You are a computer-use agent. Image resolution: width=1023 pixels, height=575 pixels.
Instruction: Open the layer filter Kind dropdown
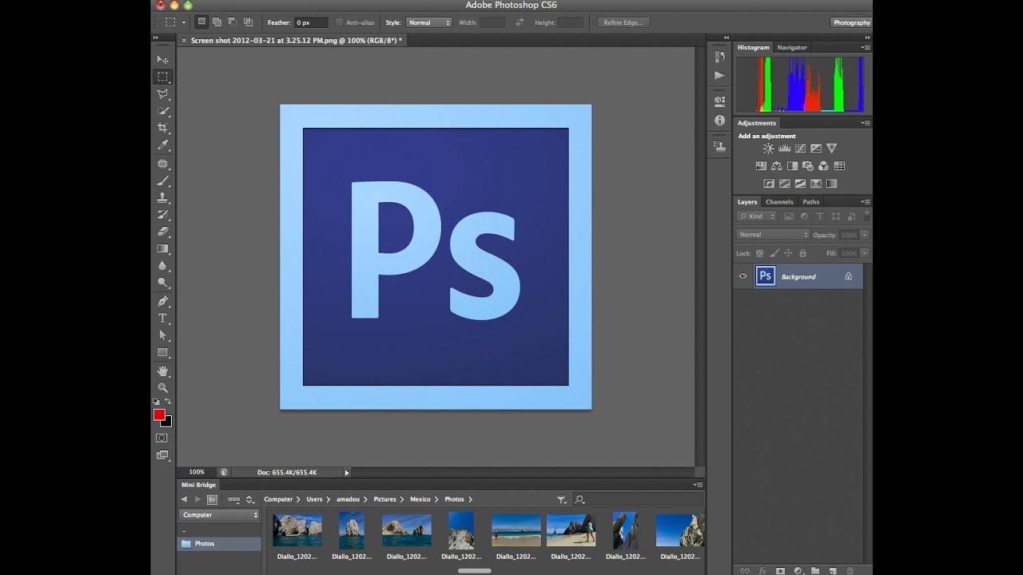coord(757,216)
